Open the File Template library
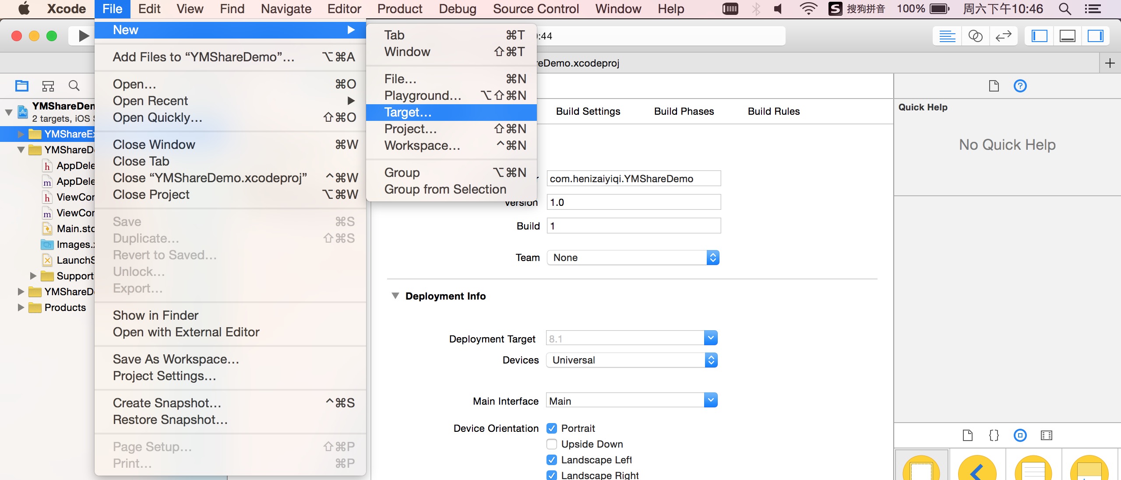1121x480 pixels. coord(968,435)
